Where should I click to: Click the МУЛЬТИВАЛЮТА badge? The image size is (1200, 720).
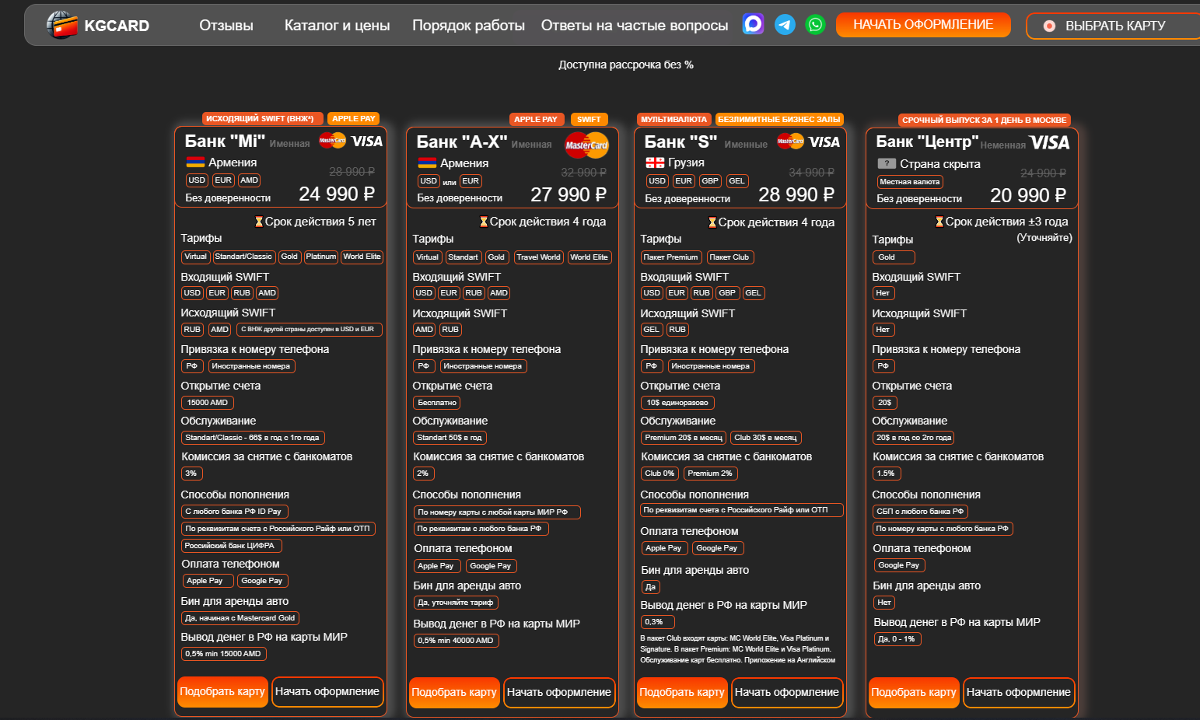[673, 120]
